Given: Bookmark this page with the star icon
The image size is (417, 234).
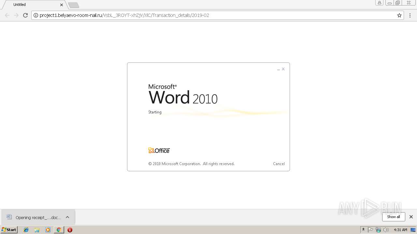Looking at the screenshot, I should pyautogui.click(x=399, y=15).
